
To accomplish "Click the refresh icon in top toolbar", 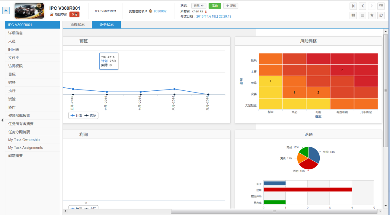I will (381, 15).
